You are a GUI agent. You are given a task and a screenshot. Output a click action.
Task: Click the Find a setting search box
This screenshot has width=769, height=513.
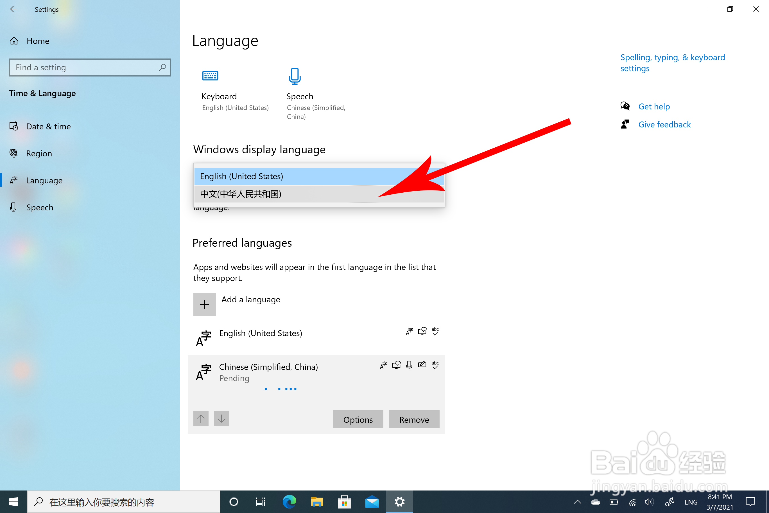click(x=86, y=67)
